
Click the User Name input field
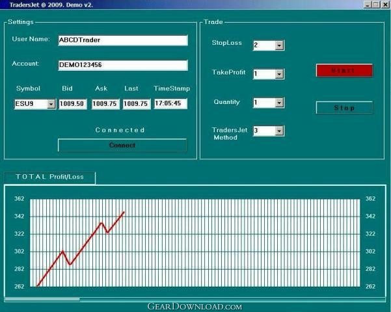(123, 40)
